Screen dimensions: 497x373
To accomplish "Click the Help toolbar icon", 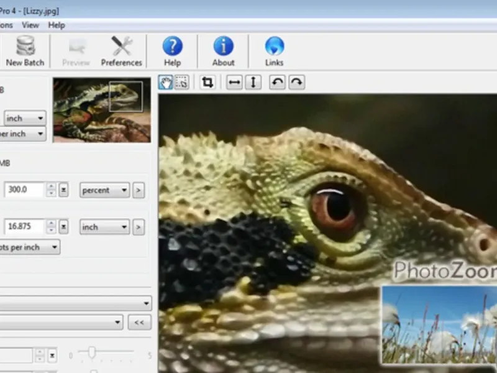I will click(172, 51).
